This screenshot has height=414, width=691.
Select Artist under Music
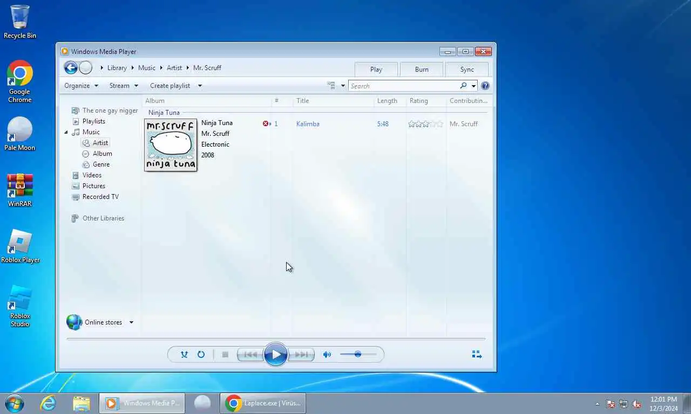point(100,143)
